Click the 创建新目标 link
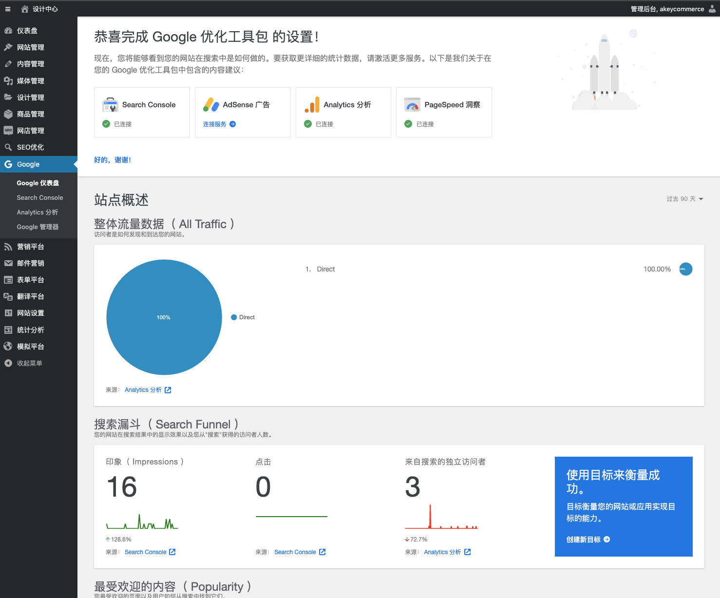This screenshot has width=720, height=598. [x=584, y=540]
